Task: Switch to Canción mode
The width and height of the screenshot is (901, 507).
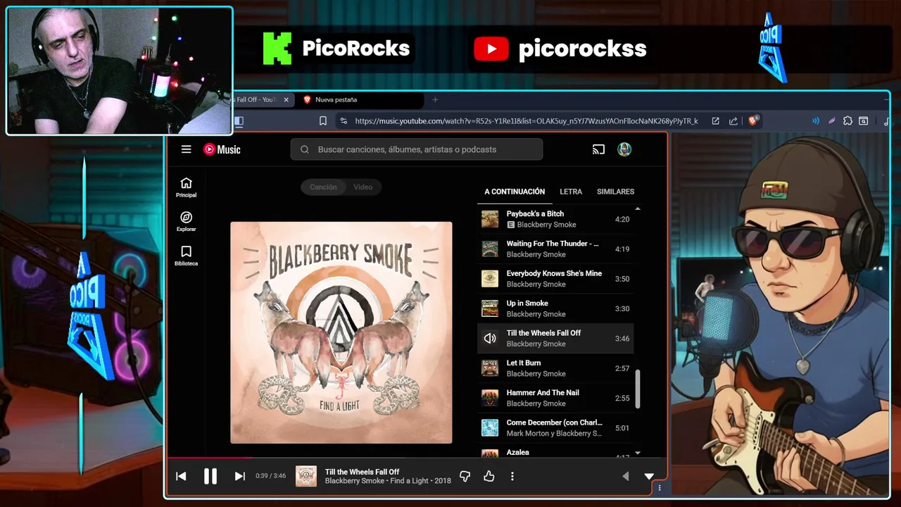Action: click(323, 187)
